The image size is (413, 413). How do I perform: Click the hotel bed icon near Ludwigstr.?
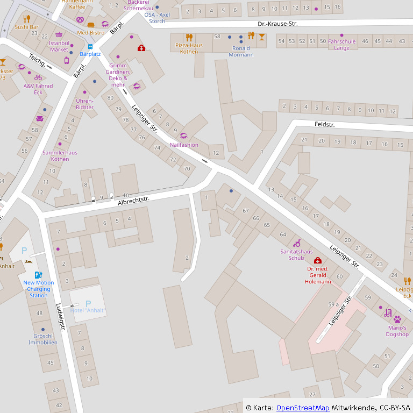click(29, 262)
